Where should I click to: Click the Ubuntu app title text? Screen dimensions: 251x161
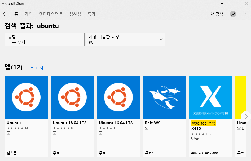(x=14, y=123)
